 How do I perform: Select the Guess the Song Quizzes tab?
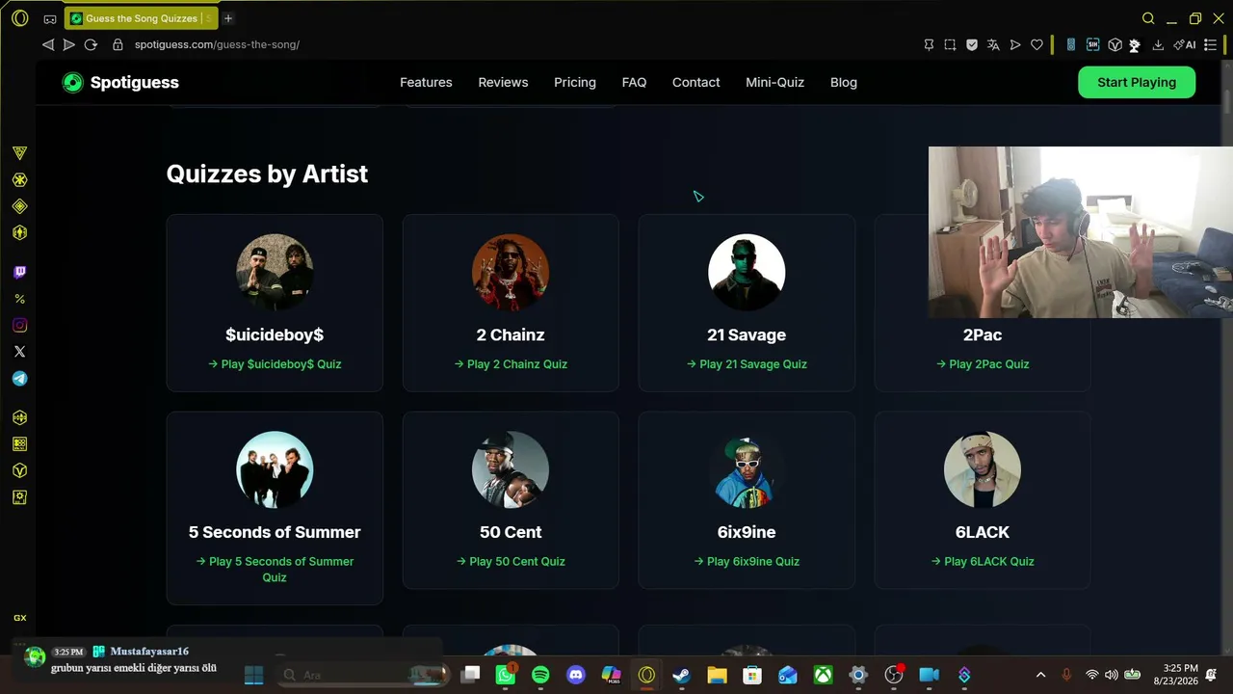(x=143, y=18)
